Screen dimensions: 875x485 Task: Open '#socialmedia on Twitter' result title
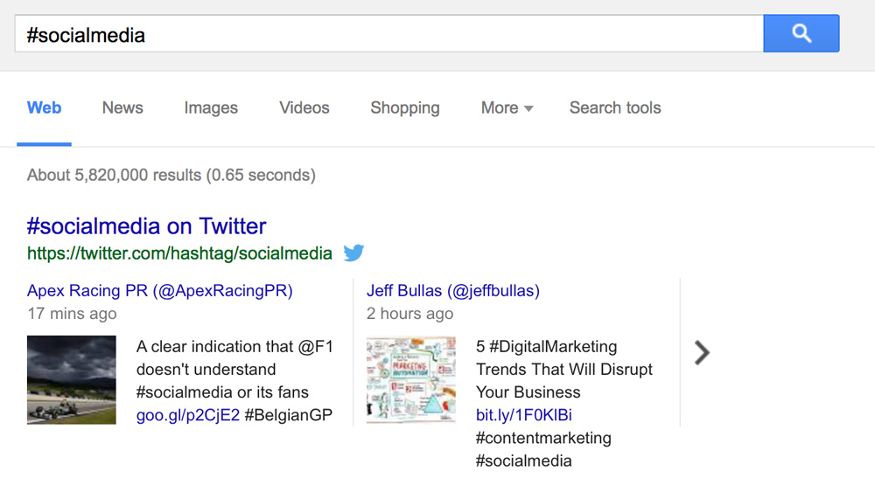click(x=146, y=225)
